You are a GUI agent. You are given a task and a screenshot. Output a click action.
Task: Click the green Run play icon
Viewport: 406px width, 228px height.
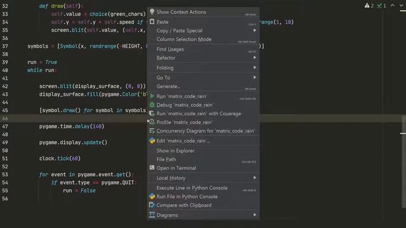coord(152,96)
